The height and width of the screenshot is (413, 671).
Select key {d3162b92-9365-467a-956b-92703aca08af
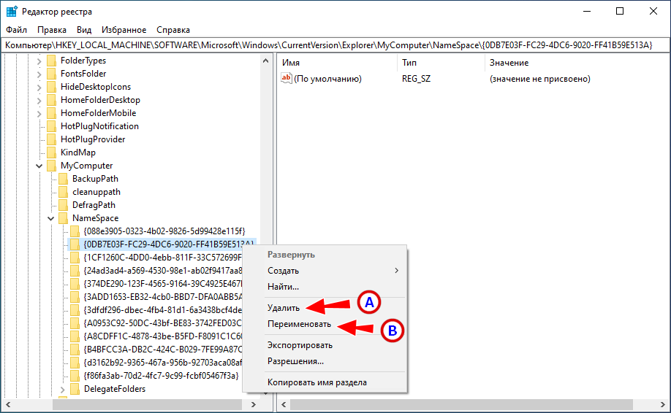click(162, 363)
